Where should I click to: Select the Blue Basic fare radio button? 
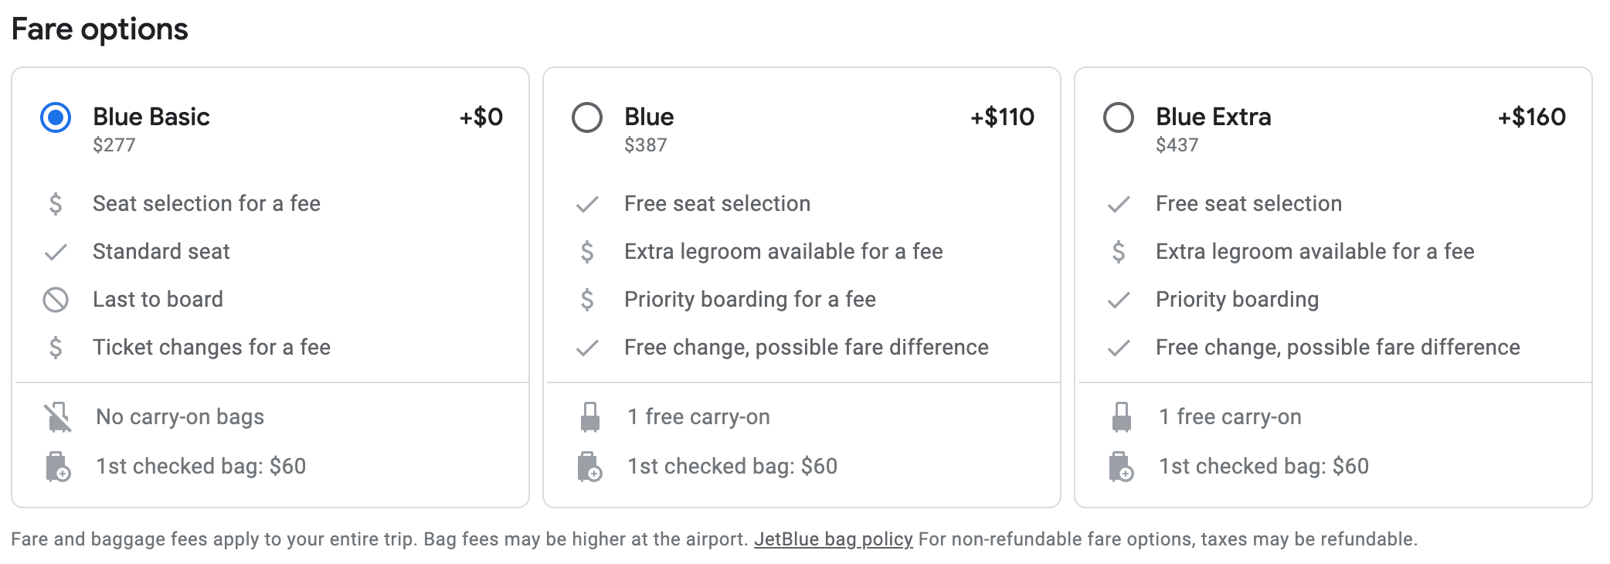(56, 117)
